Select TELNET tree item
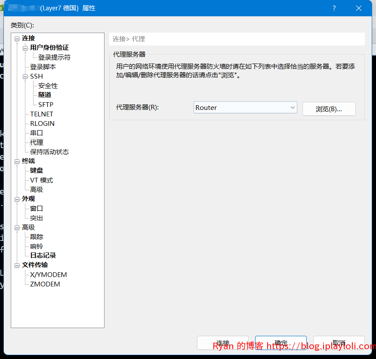 (x=41, y=114)
